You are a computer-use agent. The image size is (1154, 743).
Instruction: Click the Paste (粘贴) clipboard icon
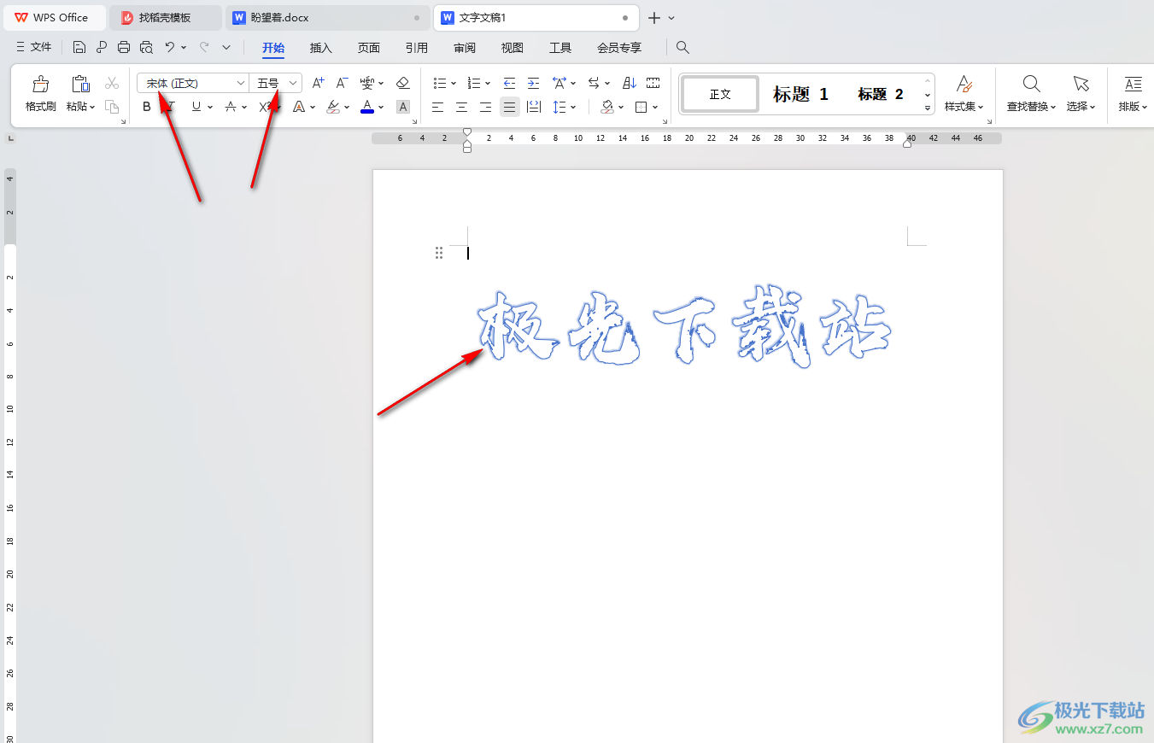pyautogui.click(x=80, y=84)
